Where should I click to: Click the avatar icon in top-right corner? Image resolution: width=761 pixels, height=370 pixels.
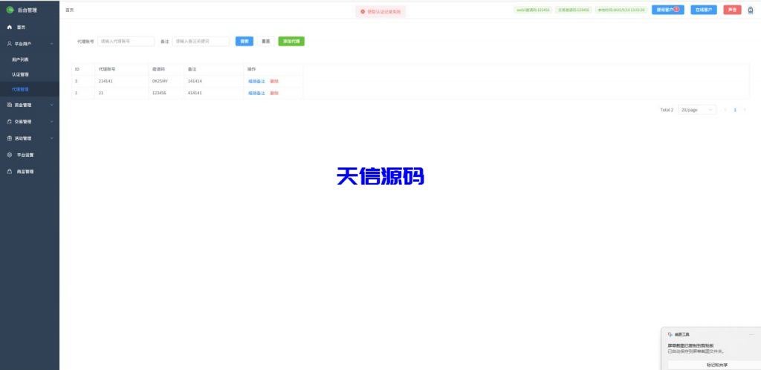tap(750, 10)
